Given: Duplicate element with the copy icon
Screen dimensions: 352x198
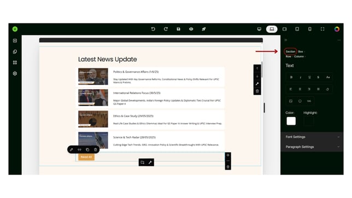Looking at the screenshot, I should 87,149.
